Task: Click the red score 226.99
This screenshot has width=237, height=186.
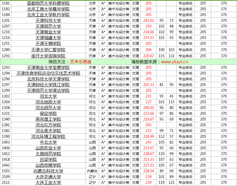Action: point(148,136)
